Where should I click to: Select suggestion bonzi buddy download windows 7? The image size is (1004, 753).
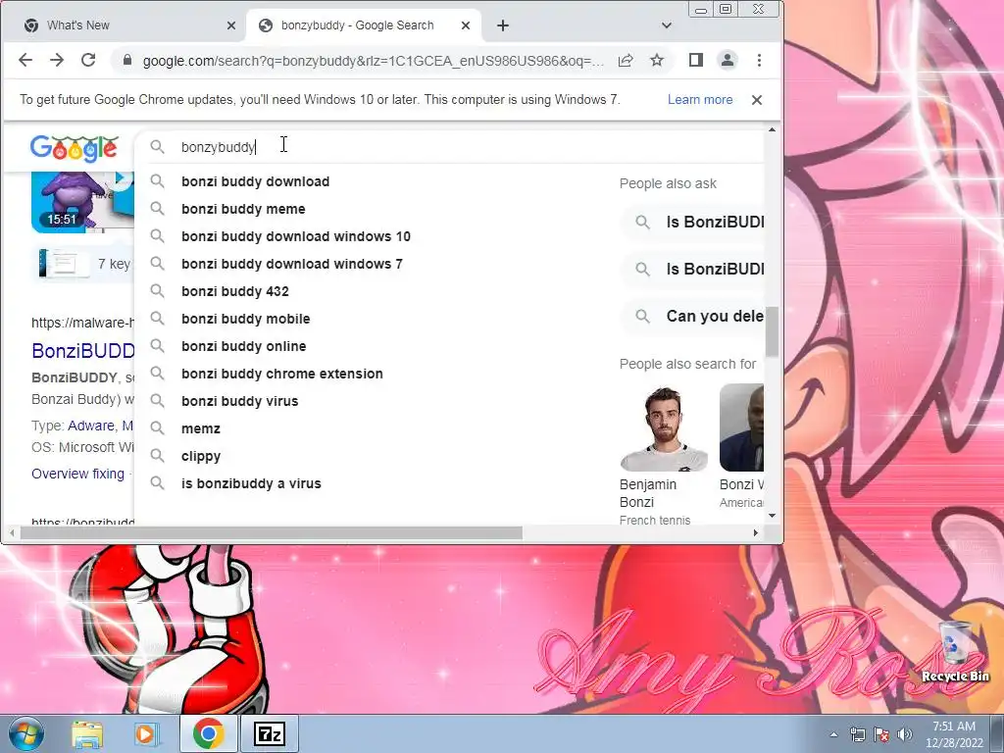point(292,264)
